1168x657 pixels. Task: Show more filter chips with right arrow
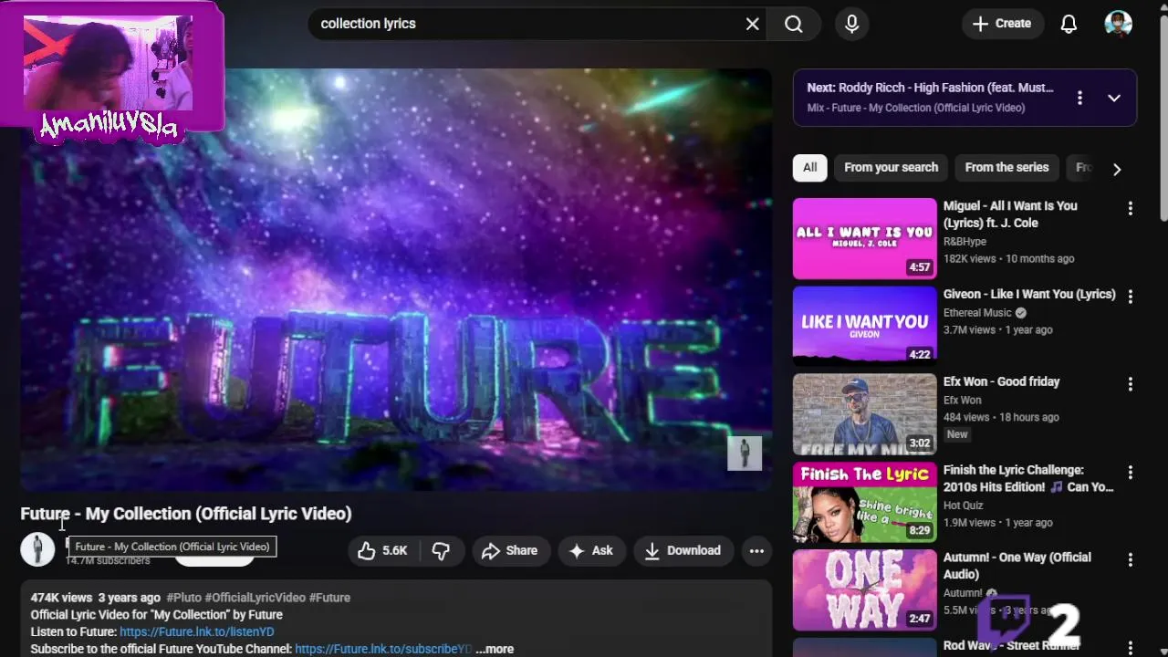click(1117, 169)
